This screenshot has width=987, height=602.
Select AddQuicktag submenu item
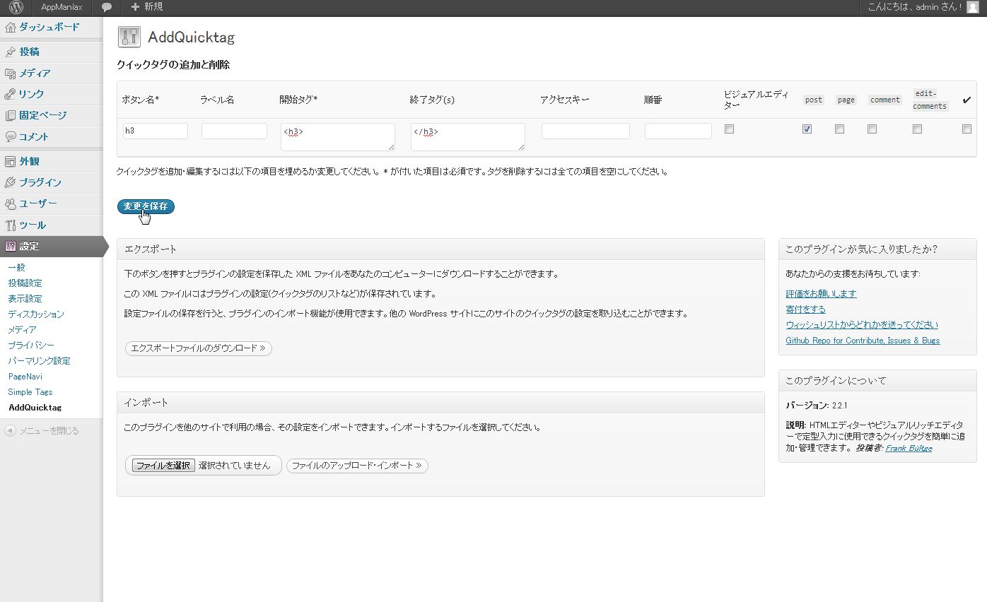click(35, 408)
